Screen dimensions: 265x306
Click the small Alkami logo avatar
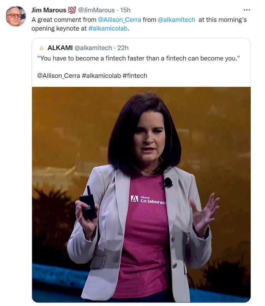(41, 48)
